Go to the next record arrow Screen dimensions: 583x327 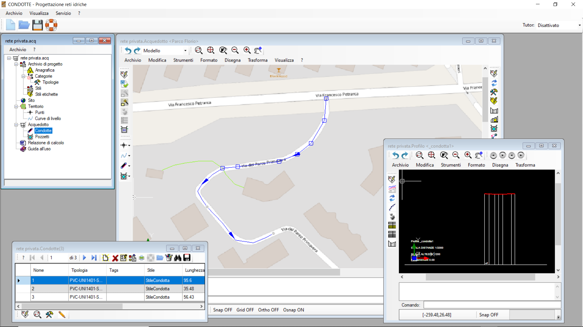(84, 258)
